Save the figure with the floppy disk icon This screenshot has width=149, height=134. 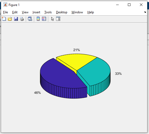[16, 19]
